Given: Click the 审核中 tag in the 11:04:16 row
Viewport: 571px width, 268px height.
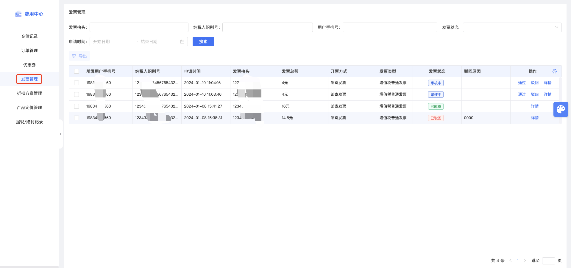Looking at the screenshot, I should (436, 83).
